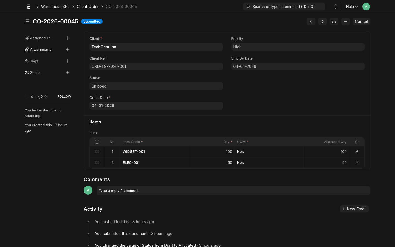Click the reply comment input field
The image size is (395, 247).
(x=233, y=190)
